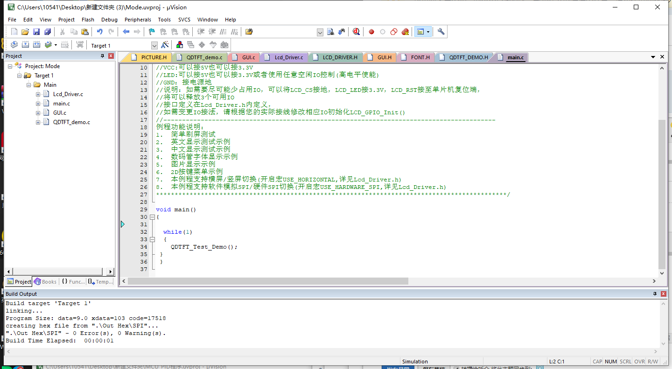The image size is (672, 369).
Task: Open Configuration wrench icon
Action: coord(441,32)
